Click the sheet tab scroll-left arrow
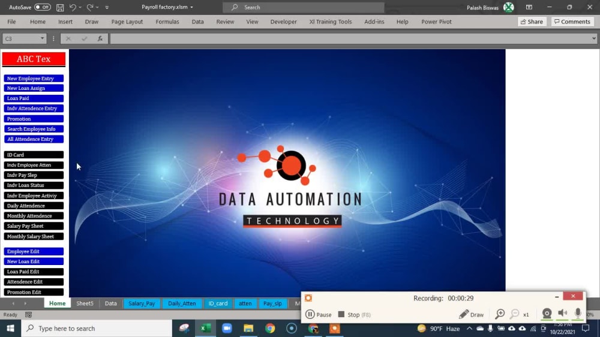This screenshot has height=337, width=600. pos(13,303)
